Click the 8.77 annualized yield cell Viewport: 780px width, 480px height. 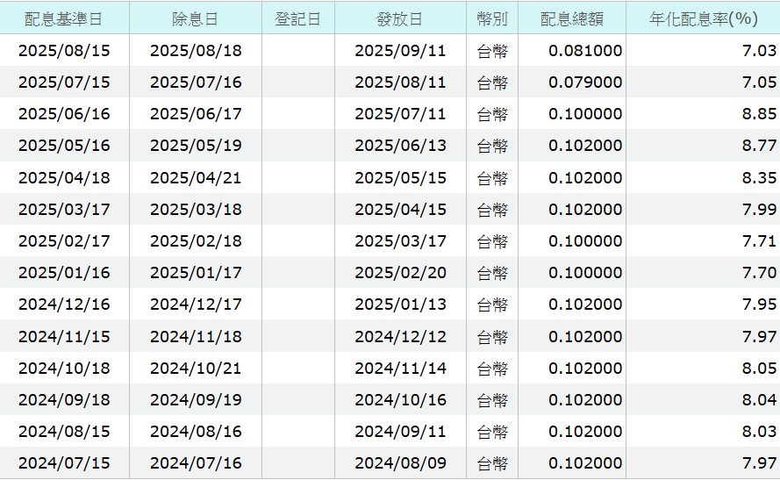(x=759, y=146)
